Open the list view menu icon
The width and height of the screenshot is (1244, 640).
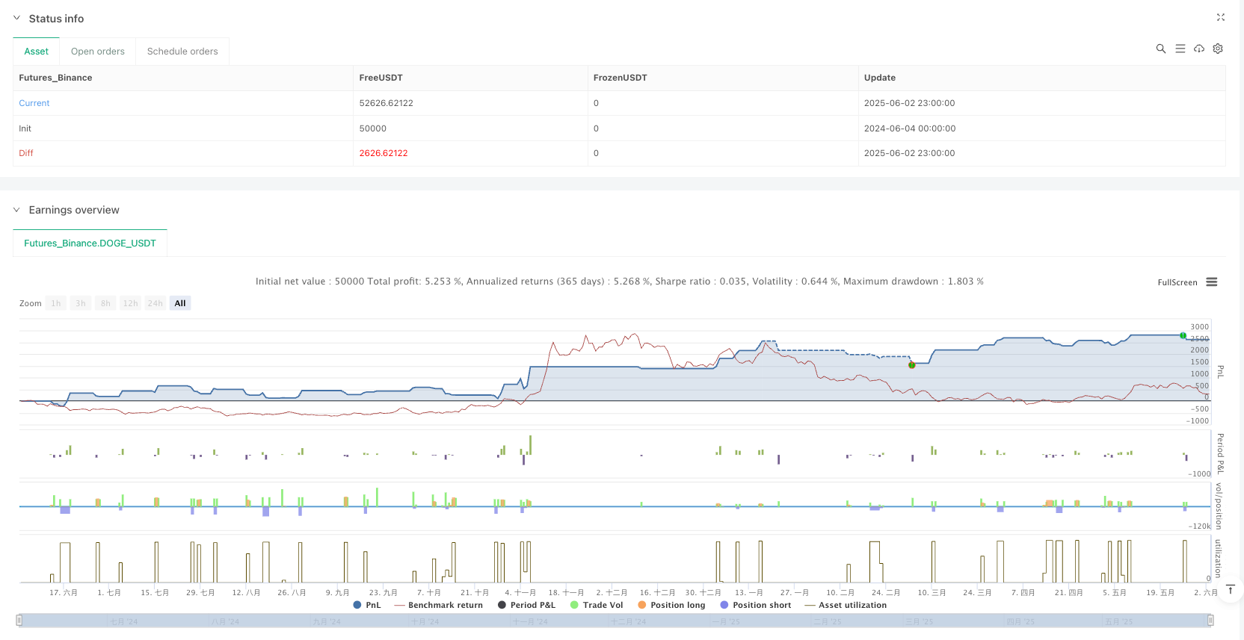point(1180,49)
